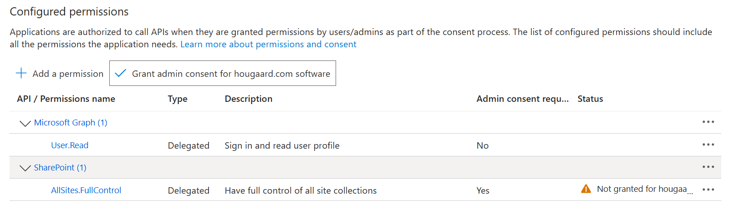Viewport: 735px width, 210px height.
Task: Open the User.Read permission details
Action: (x=70, y=145)
